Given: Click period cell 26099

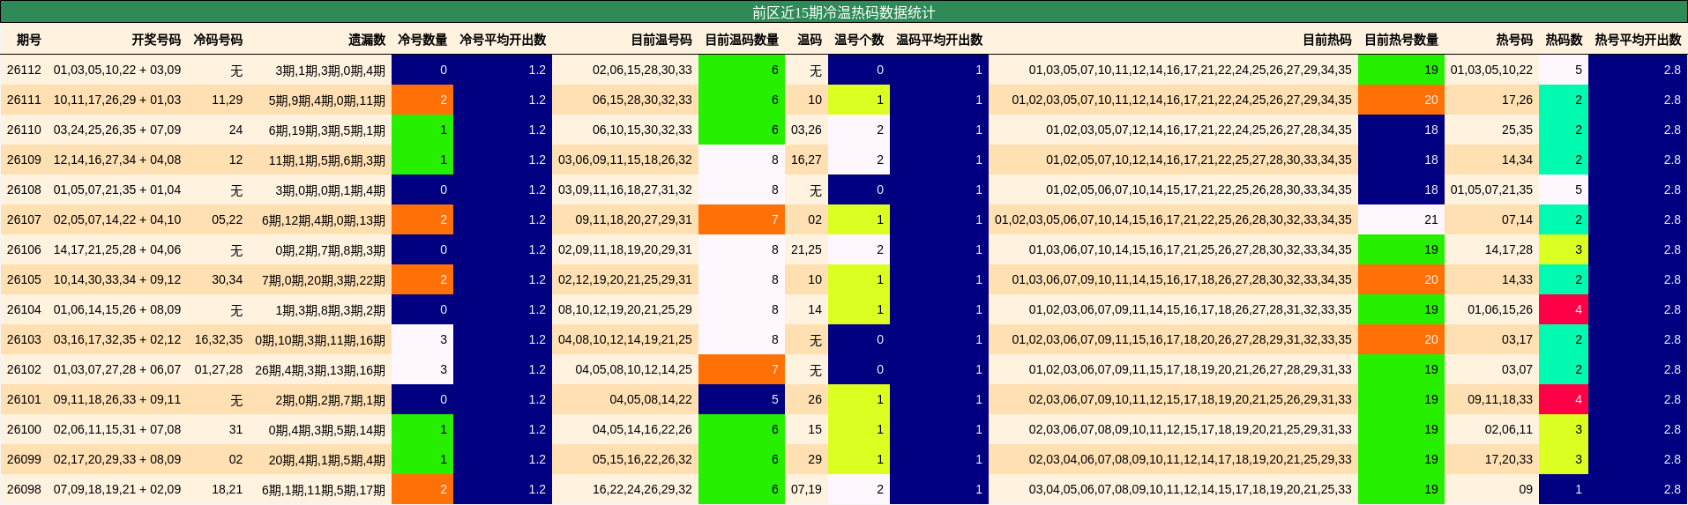Looking at the screenshot, I should 24,459.
